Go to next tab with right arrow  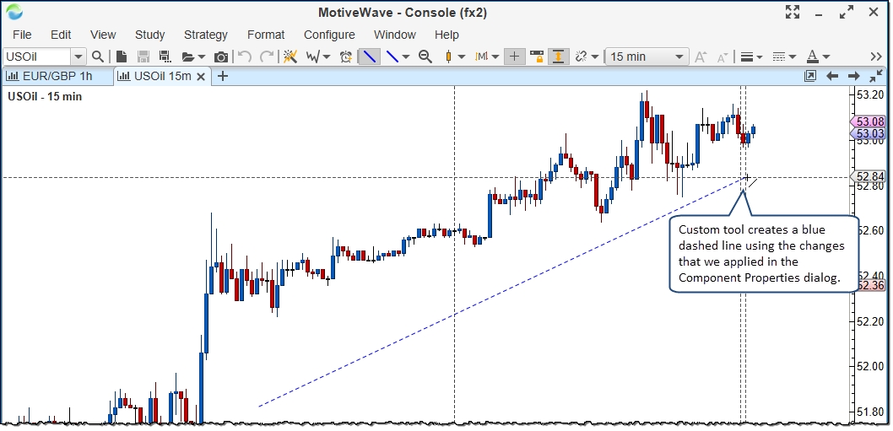853,76
